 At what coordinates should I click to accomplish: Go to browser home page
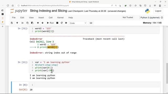[x=13, y=5]
